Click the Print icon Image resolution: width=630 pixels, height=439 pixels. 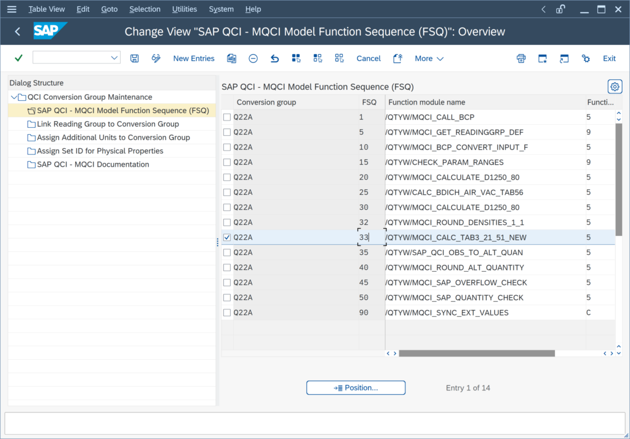point(521,58)
